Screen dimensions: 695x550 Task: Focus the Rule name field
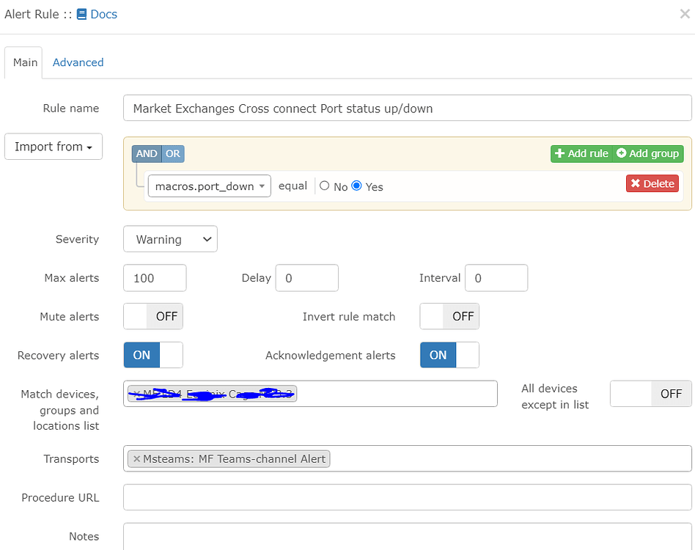[408, 108]
